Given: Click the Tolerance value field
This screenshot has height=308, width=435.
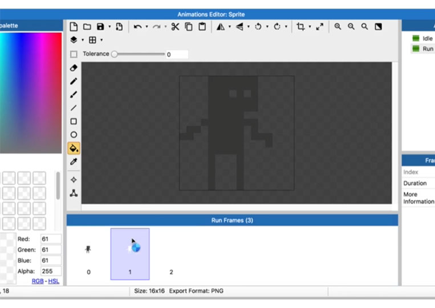Looking at the screenshot, I should coord(177,54).
